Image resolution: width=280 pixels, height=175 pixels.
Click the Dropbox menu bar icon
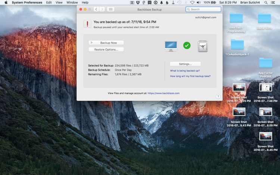[138, 3]
